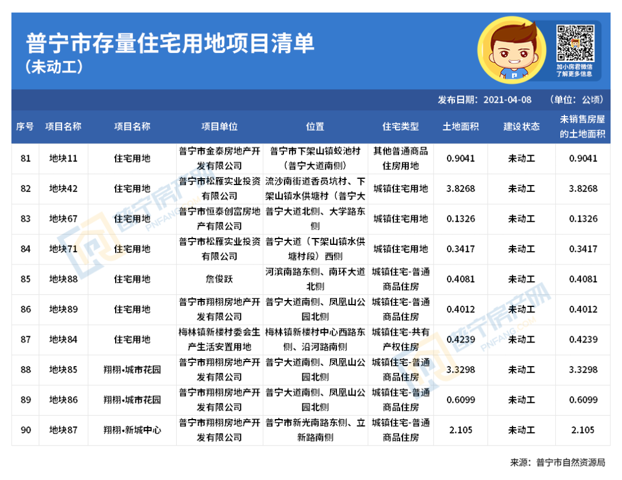Click the 加小房君微信 prompt text
Viewport: 622px width, 480px height.
coord(574,67)
